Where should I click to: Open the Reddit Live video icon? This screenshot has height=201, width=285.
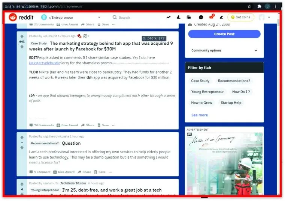coord(189,17)
